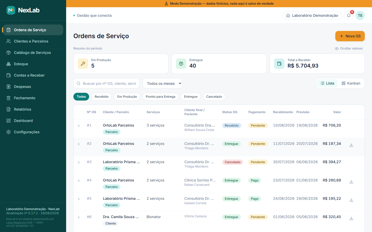Download order #4 file

(x=351, y=182)
